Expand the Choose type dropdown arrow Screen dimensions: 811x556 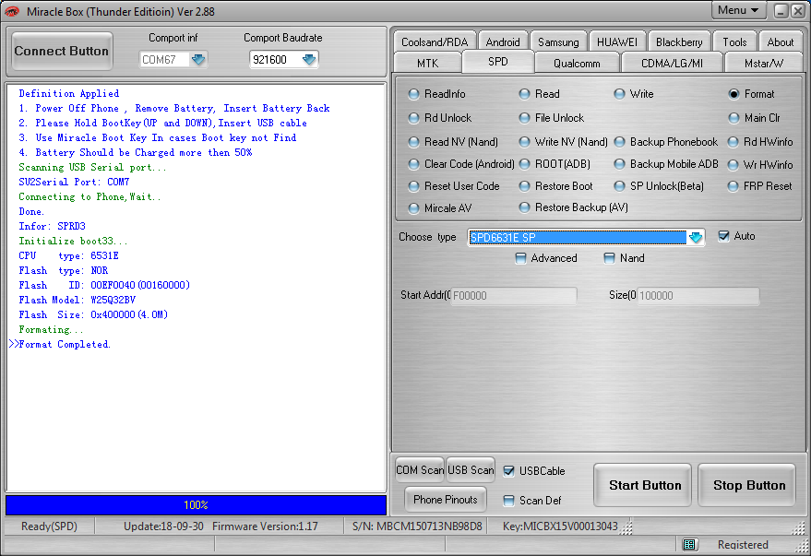click(x=696, y=237)
